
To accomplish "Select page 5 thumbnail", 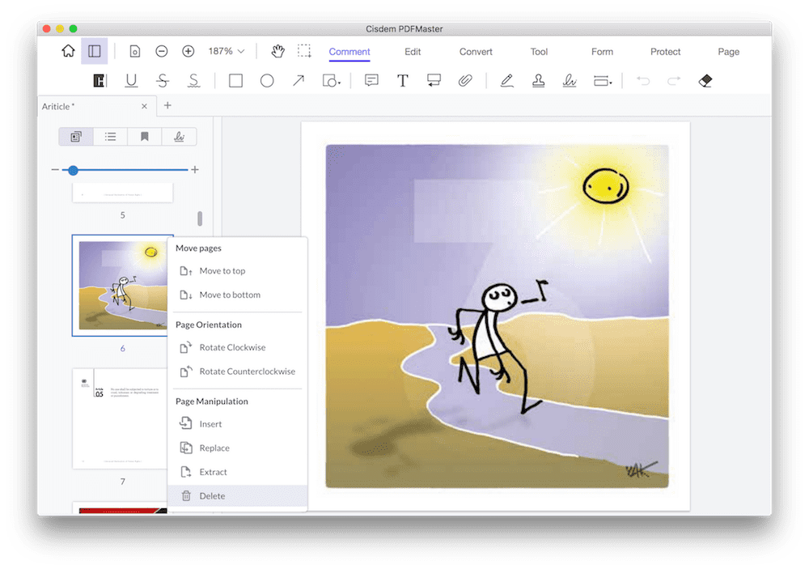I will (123, 192).
